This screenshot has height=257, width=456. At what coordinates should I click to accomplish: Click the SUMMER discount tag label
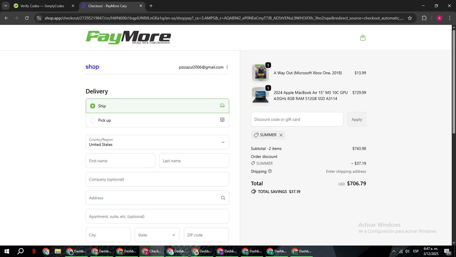click(268, 135)
